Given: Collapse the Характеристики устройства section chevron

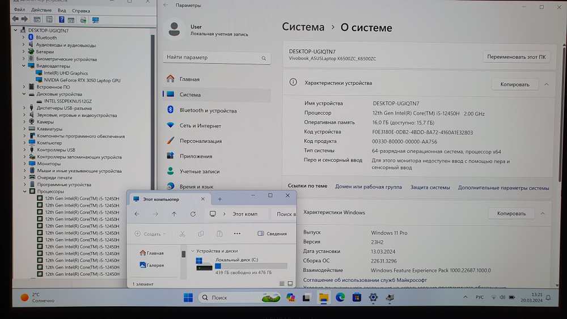Looking at the screenshot, I should click(x=546, y=84).
